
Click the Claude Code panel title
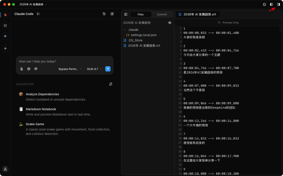click(24, 14)
